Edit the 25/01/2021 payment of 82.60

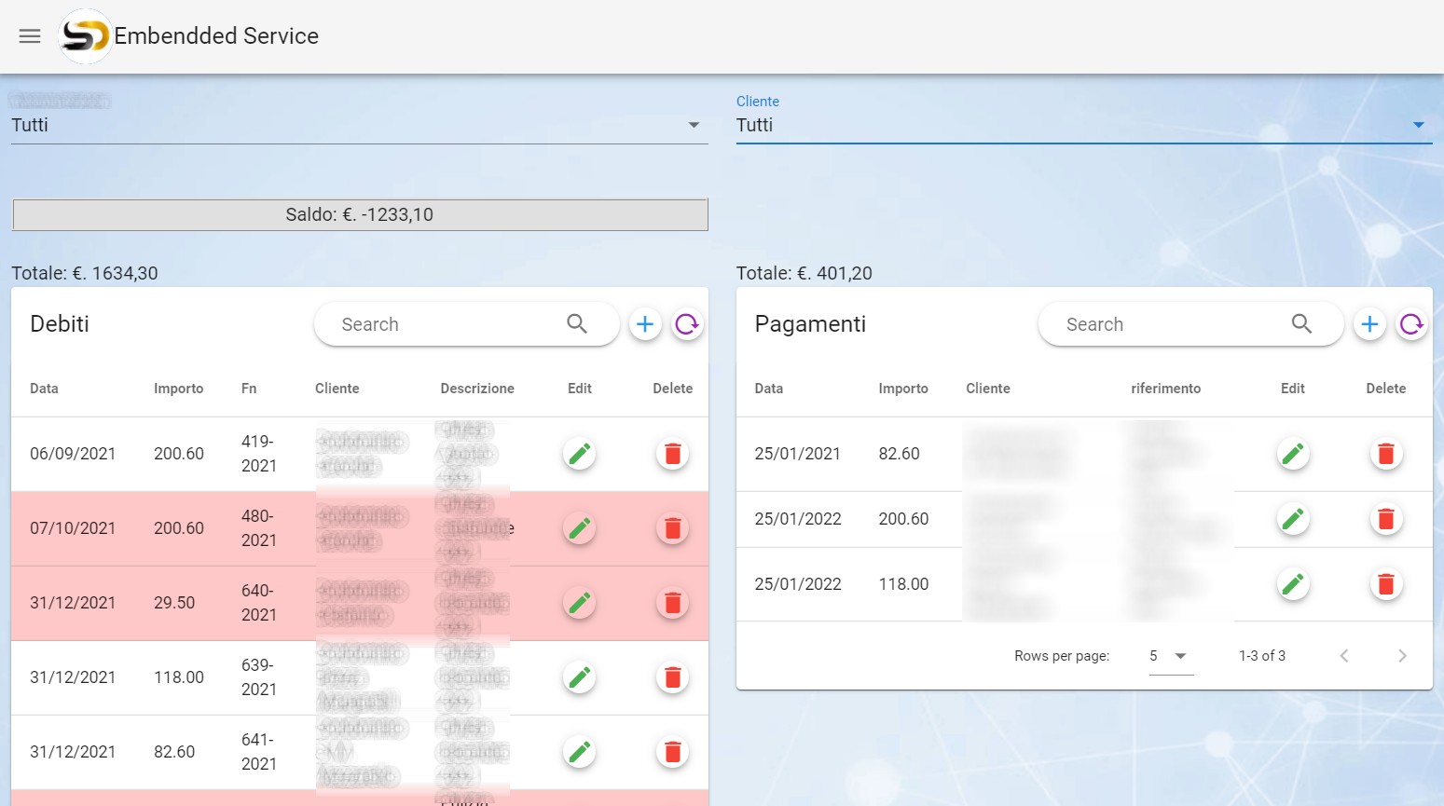pos(1293,454)
